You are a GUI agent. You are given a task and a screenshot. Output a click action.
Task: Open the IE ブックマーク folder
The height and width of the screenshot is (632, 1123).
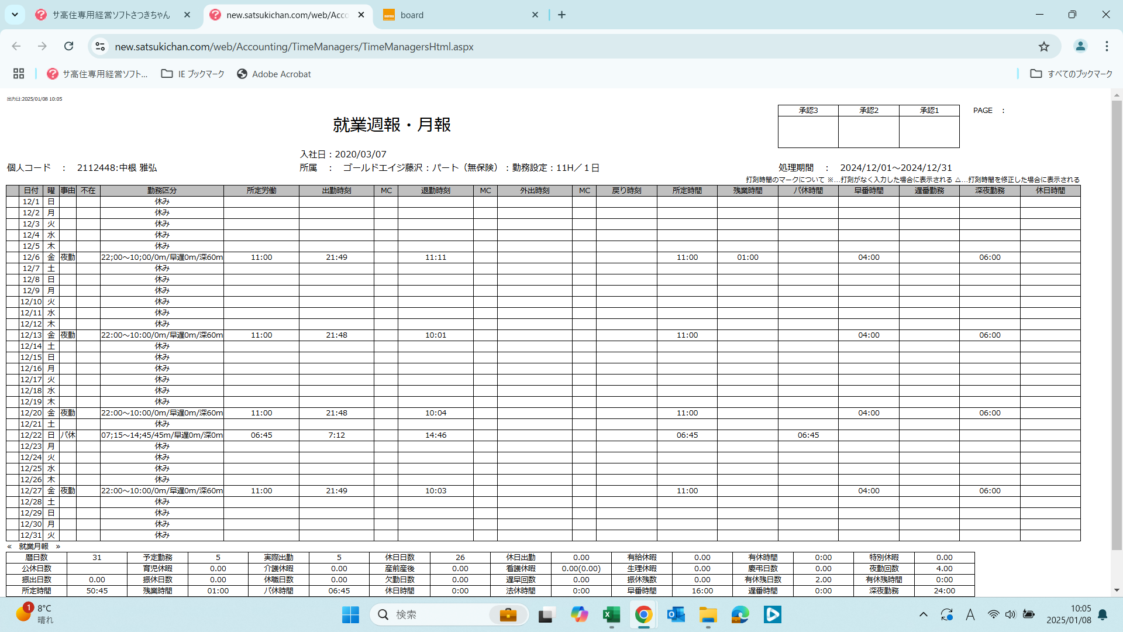tap(193, 74)
